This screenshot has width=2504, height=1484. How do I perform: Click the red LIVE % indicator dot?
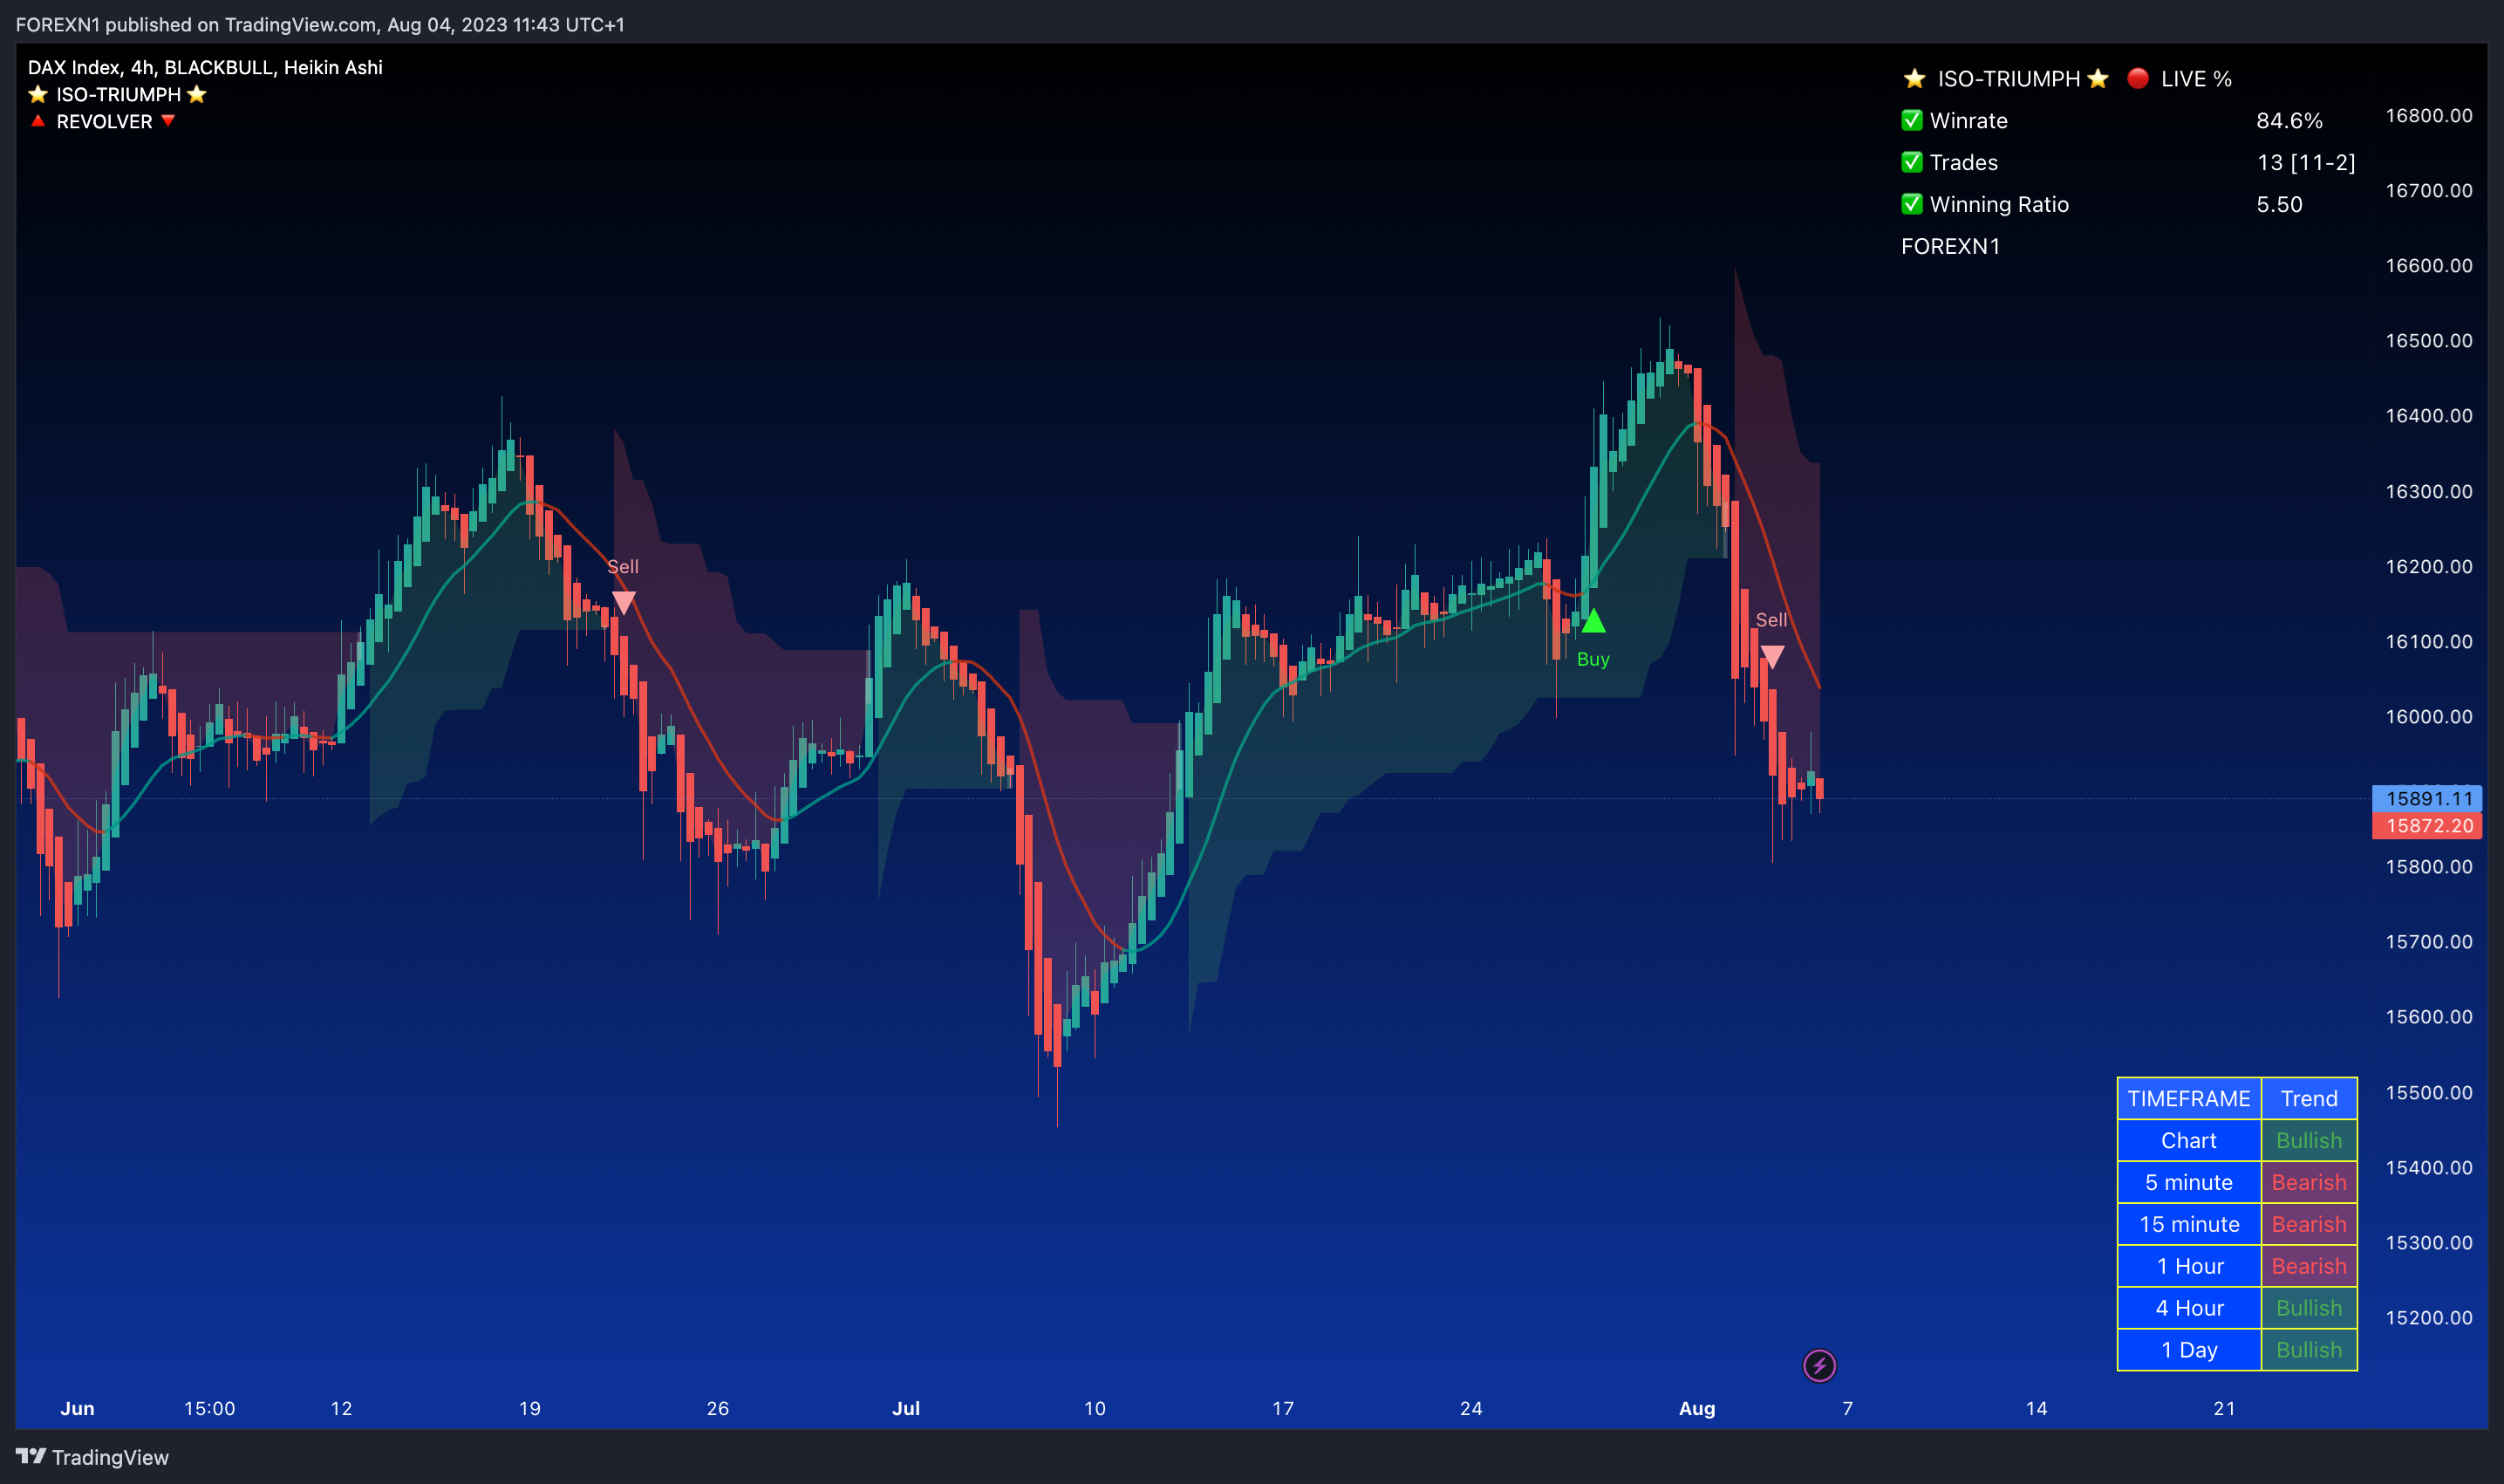[2137, 78]
